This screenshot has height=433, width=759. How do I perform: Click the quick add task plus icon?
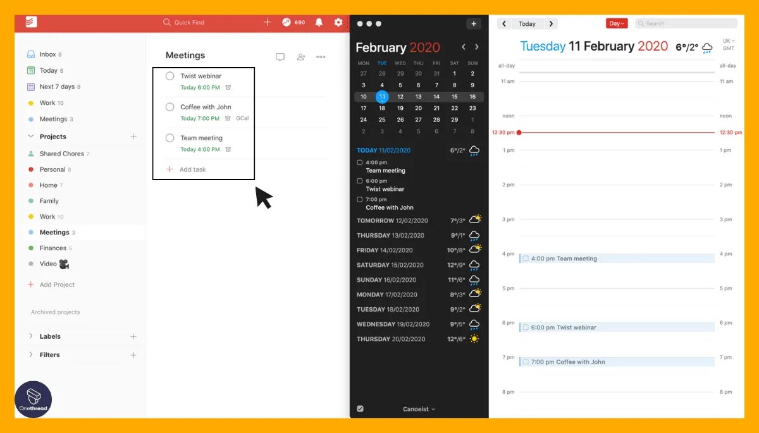click(267, 22)
